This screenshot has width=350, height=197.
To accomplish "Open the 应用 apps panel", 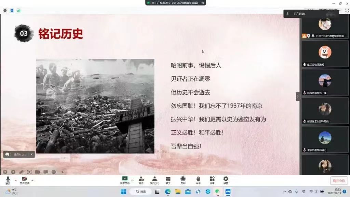I will 212,180.
